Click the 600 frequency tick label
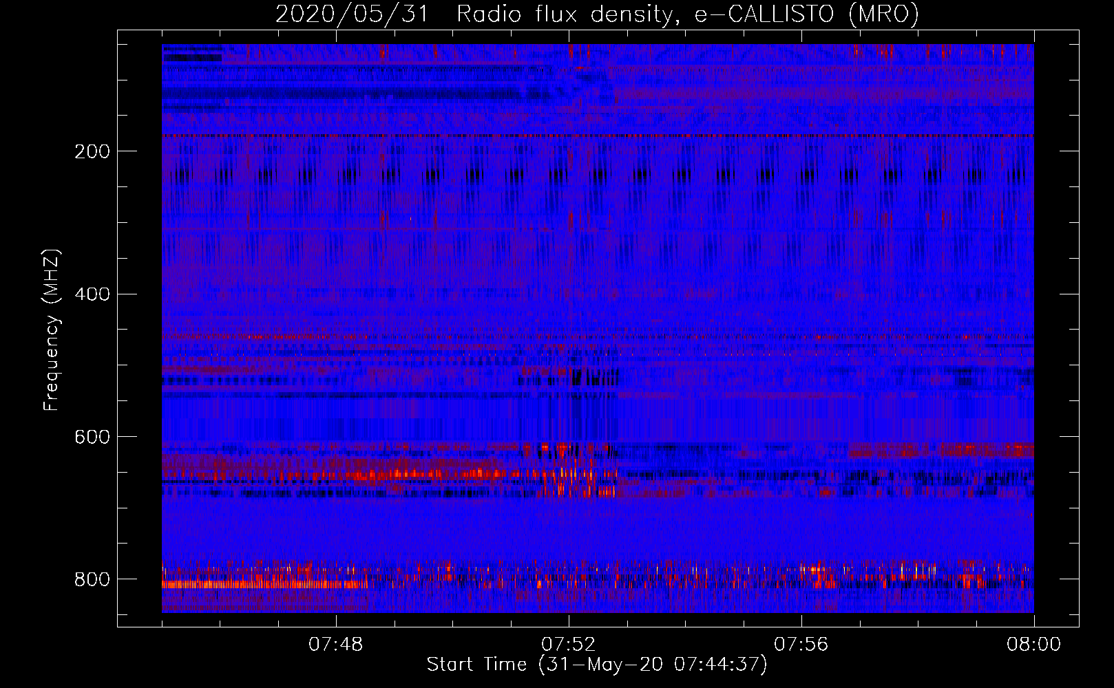Viewport: 1114px width, 688px height. coord(92,438)
